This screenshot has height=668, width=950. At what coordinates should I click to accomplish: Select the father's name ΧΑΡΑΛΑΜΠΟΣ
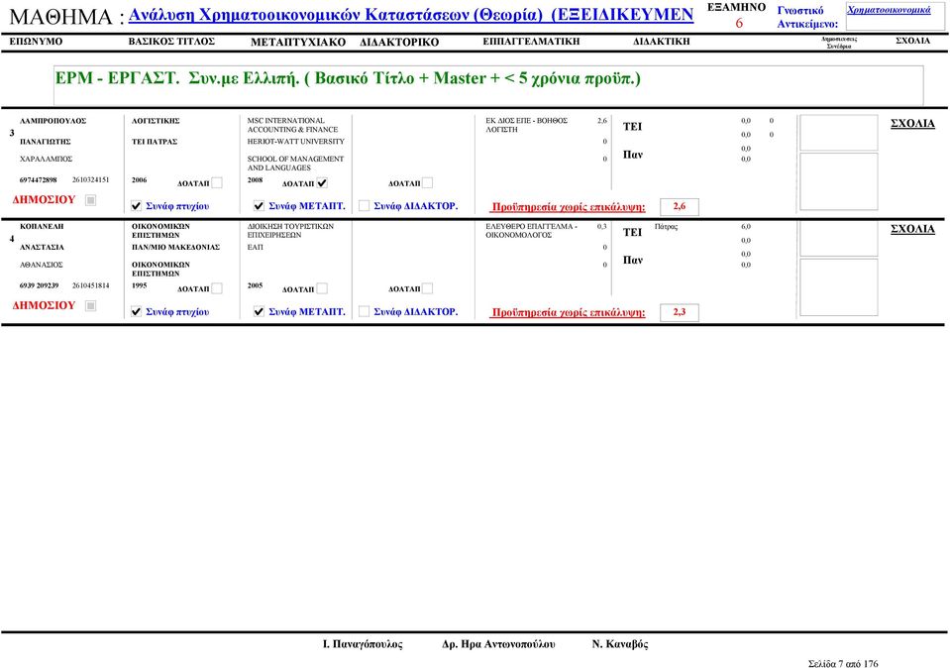coord(46,159)
